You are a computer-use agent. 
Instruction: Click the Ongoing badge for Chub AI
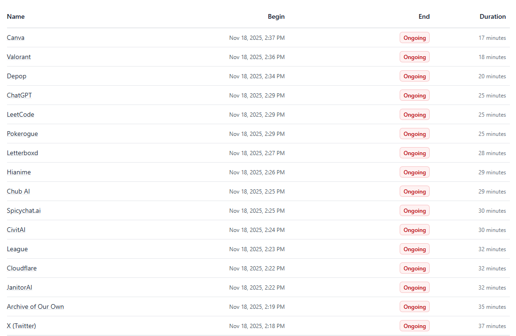415,191
